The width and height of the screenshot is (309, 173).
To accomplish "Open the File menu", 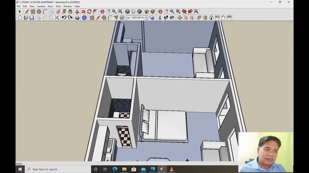I will 18,6.
